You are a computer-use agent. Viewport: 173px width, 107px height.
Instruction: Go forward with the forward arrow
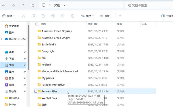13,5
